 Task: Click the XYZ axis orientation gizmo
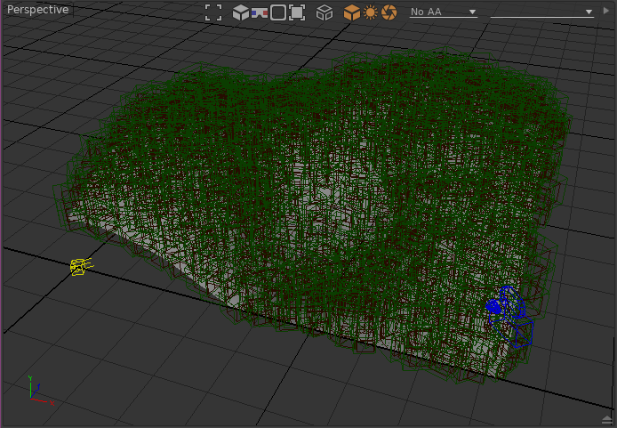tap(34, 389)
